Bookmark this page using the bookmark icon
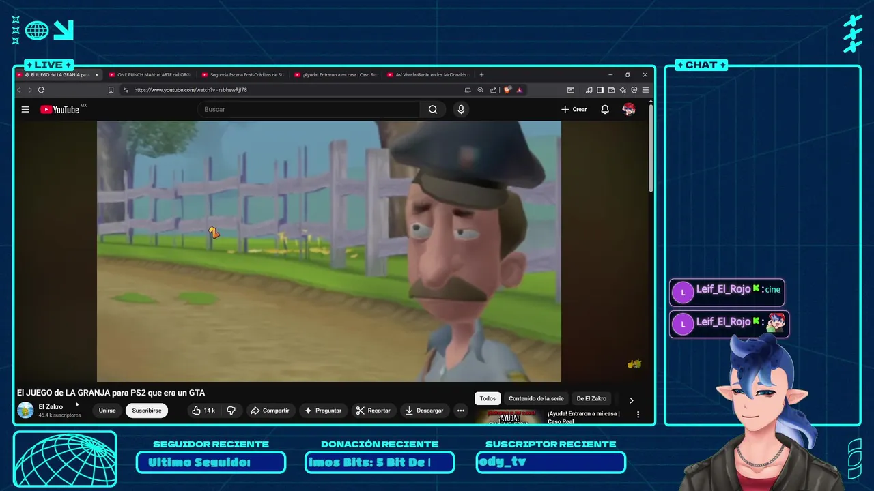The height and width of the screenshot is (491, 874). [x=111, y=90]
